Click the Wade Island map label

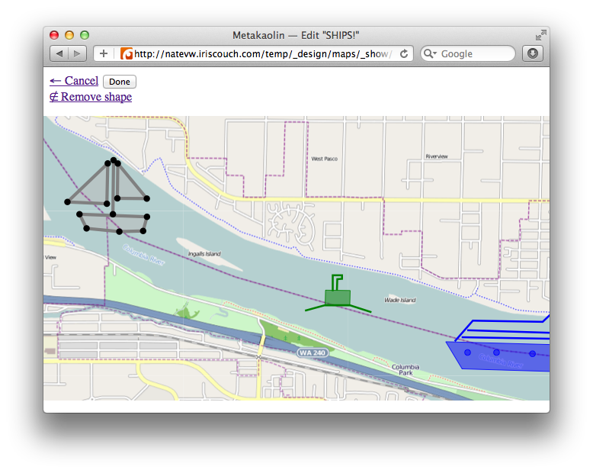coord(399,300)
